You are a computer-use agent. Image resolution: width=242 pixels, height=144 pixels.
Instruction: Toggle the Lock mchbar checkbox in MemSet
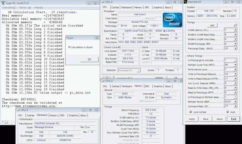pos(191,112)
